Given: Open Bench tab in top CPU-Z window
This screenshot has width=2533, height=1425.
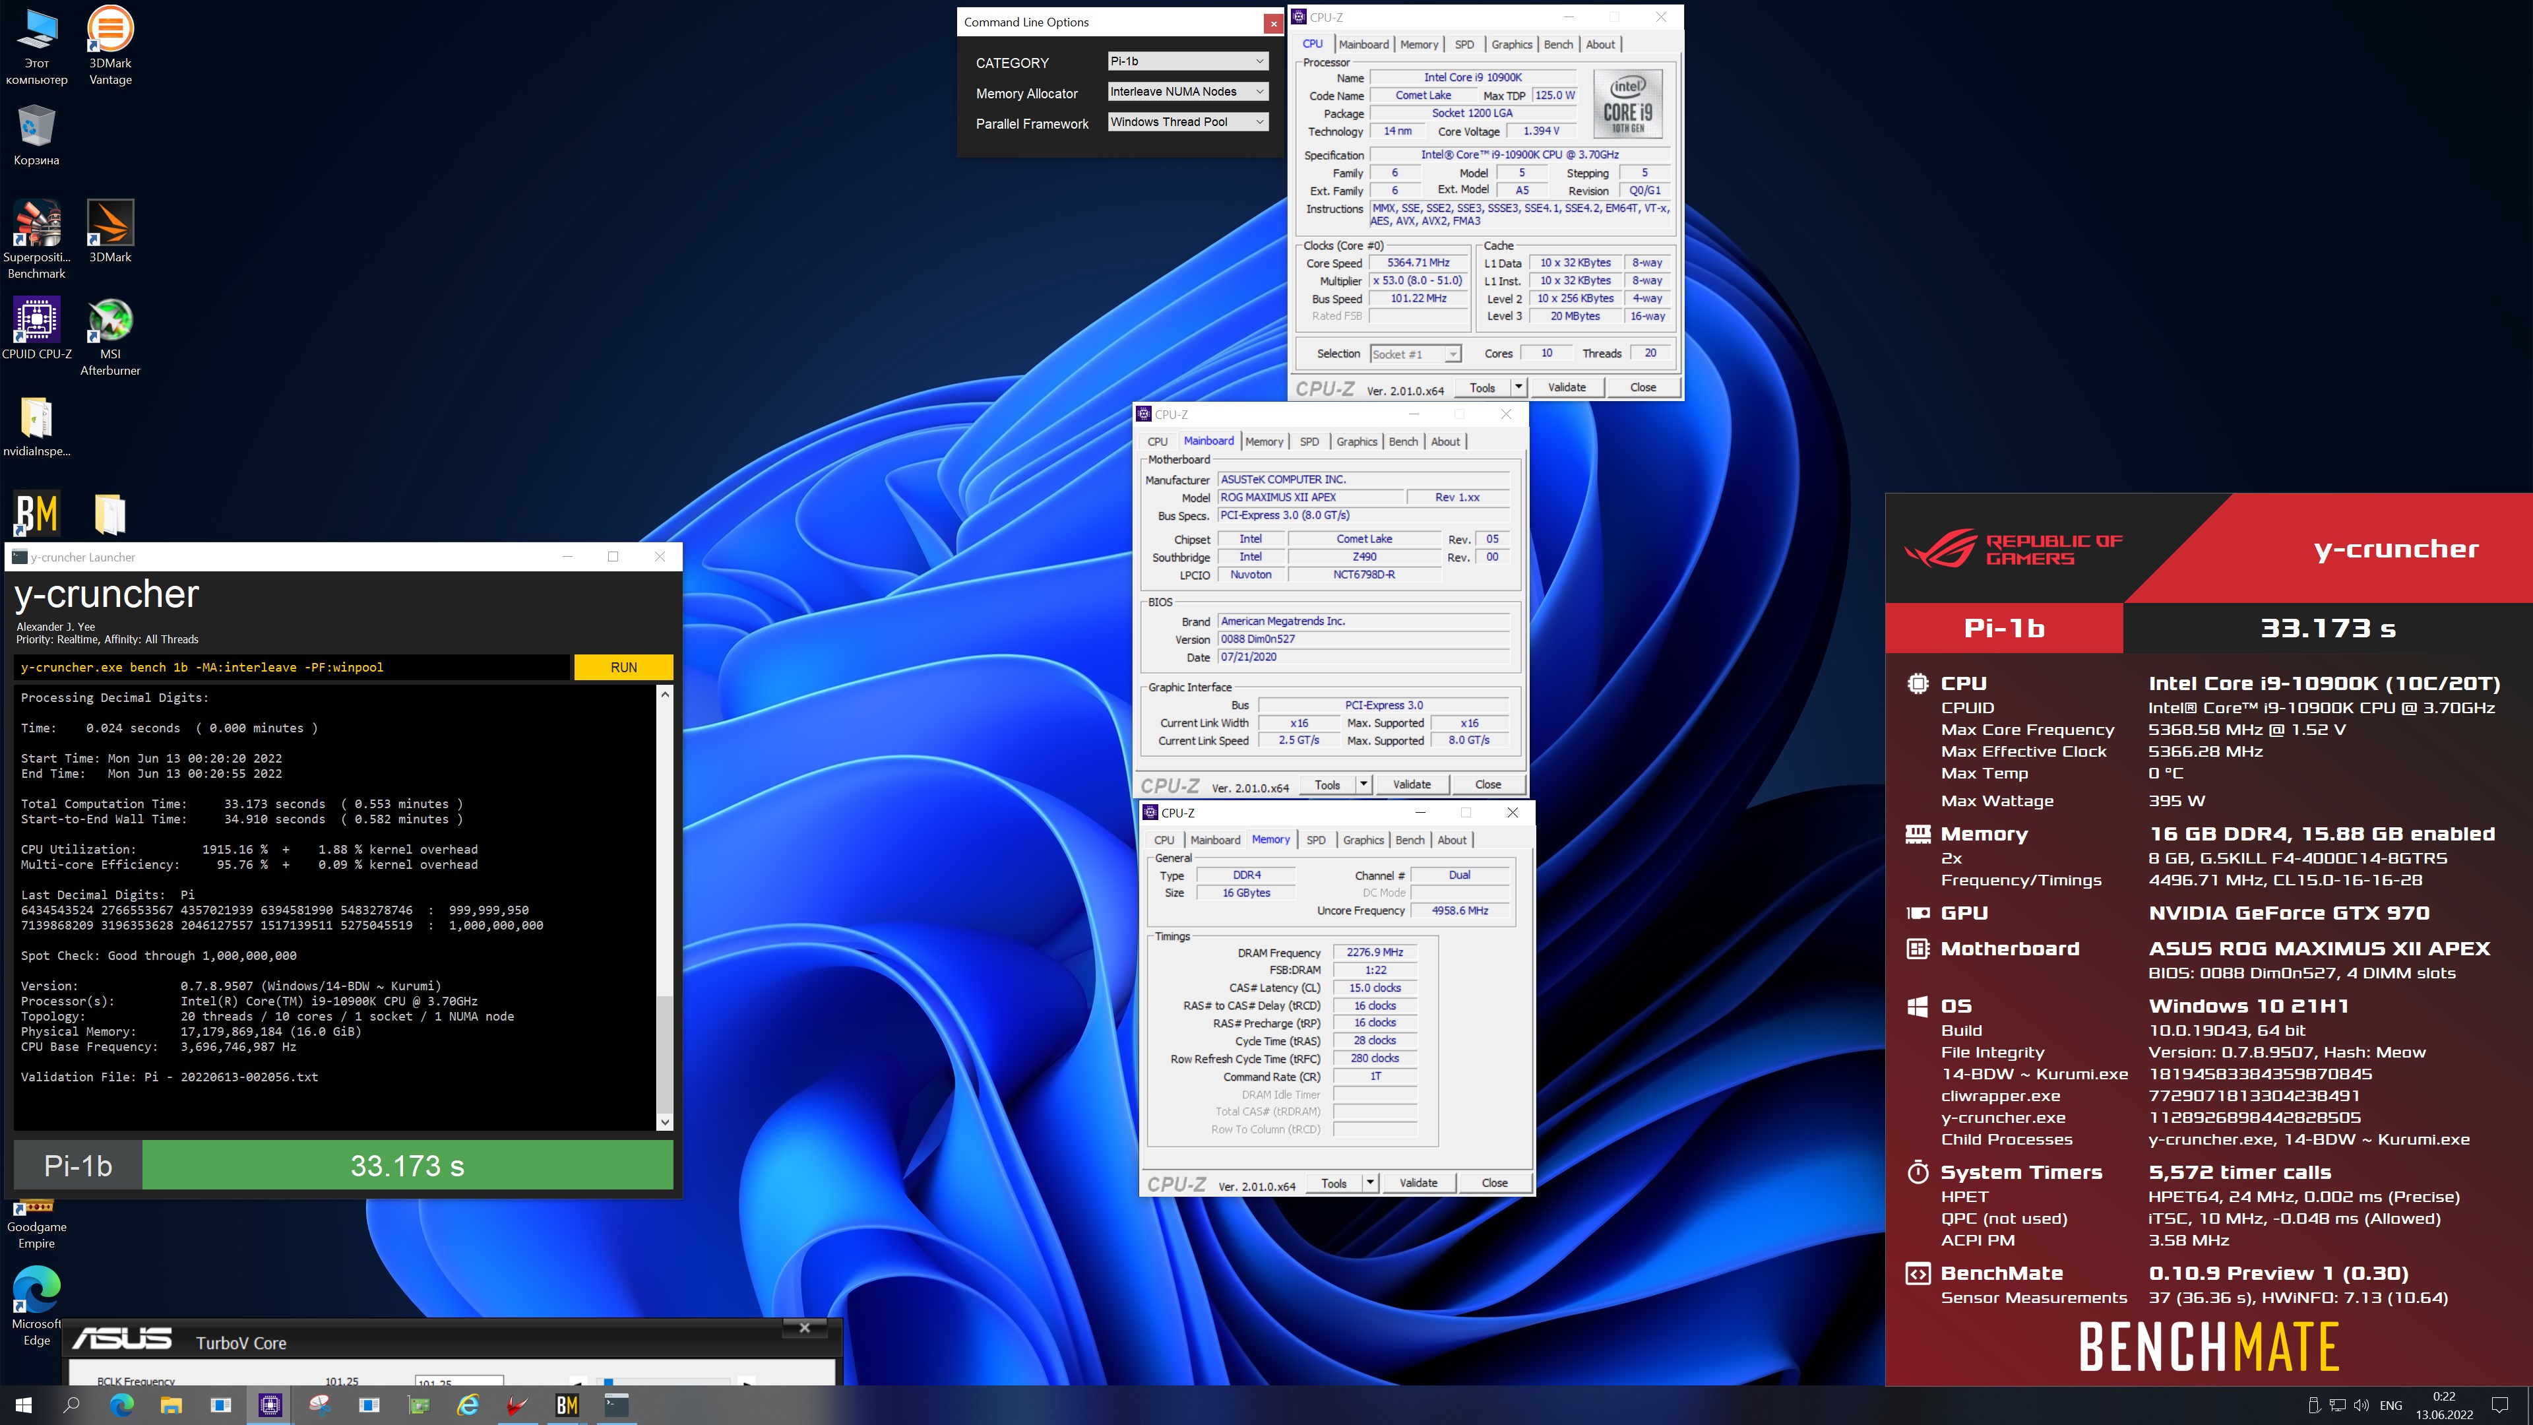Looking at the screenshot, I should click(x=1559, y=44).
